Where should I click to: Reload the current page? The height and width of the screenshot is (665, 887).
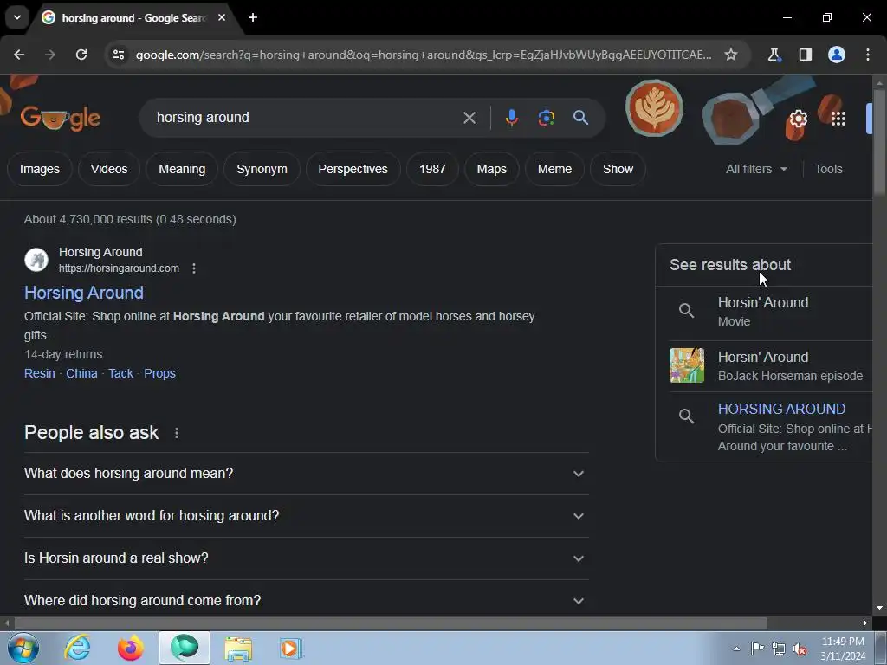pyautogui.click(x=81, y=55)
